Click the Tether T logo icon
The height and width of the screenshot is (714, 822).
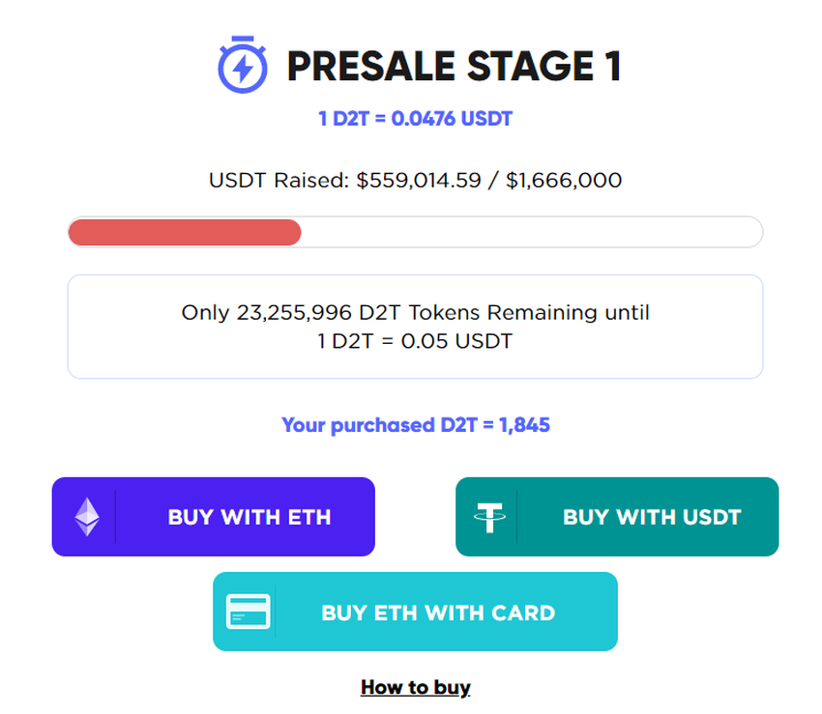(489, 517)
